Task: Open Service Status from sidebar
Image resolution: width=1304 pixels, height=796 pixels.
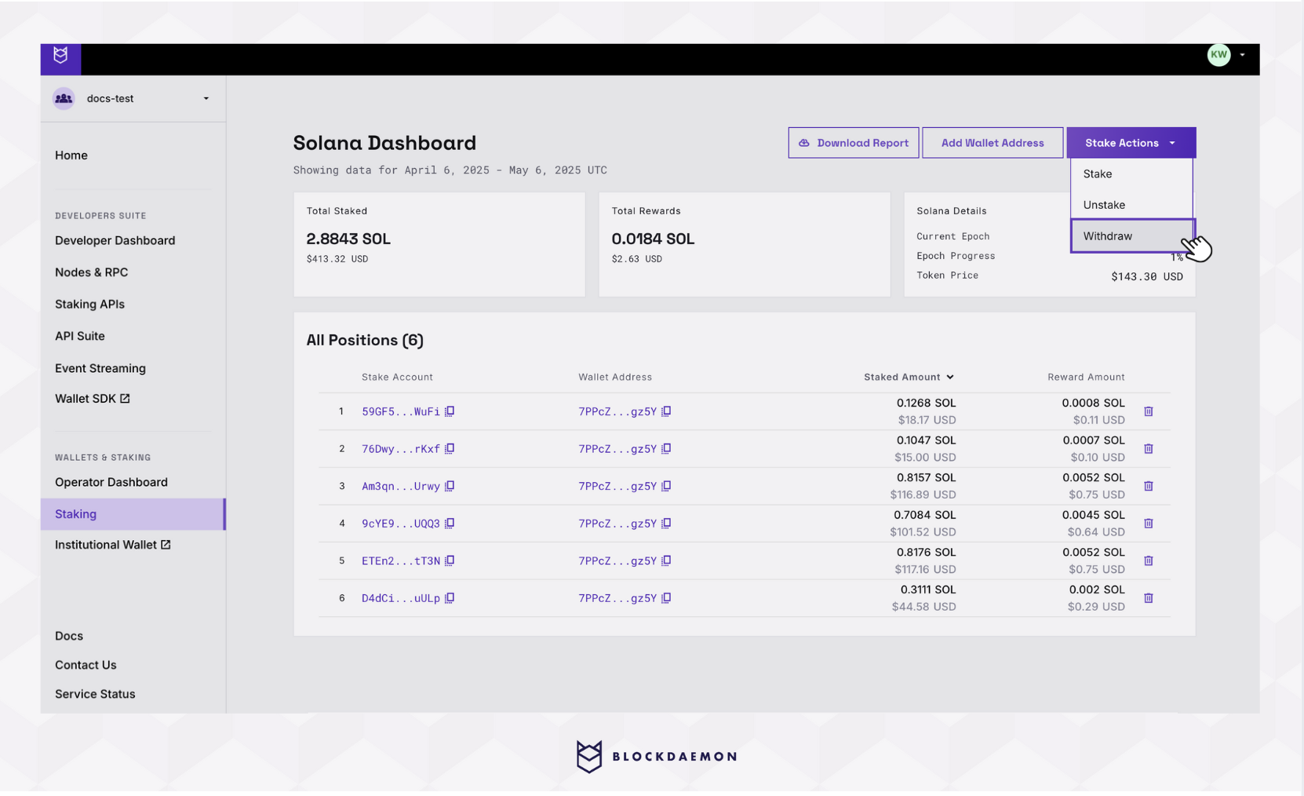Action: [95, 694]
